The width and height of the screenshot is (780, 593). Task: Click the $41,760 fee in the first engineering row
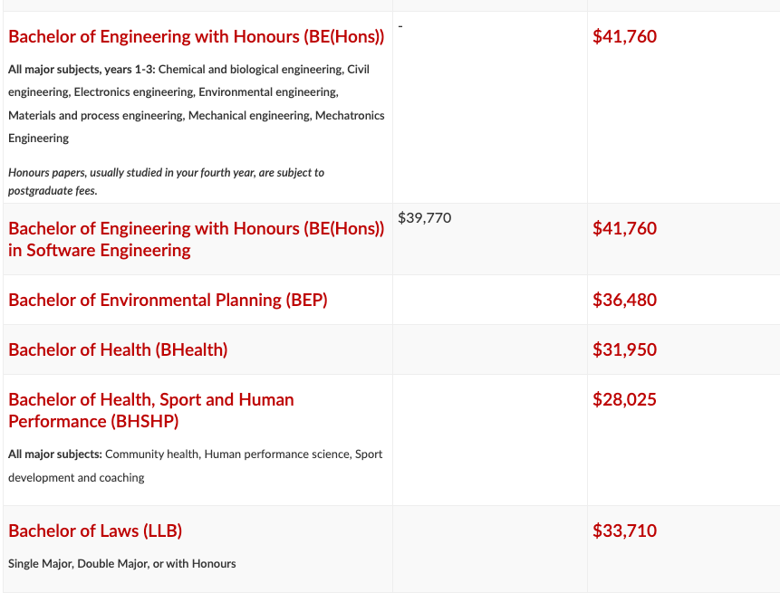coord(624,37)
